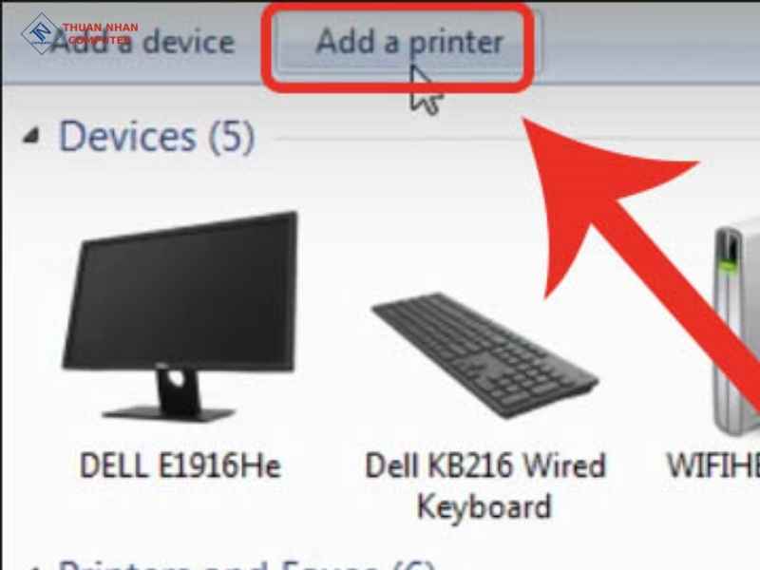Click the black screen of the Dell monitor thumbnail
This screenshot has width=760, height=570.
coord(184,295)
